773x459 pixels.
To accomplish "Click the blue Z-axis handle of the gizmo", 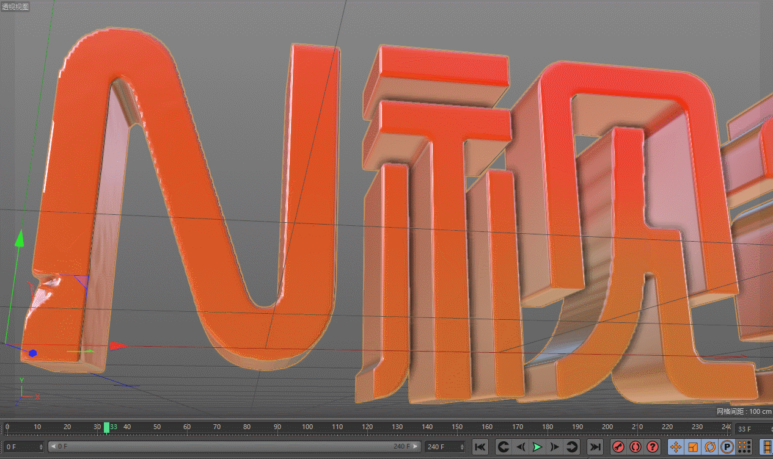I will (x=32, y=353).
